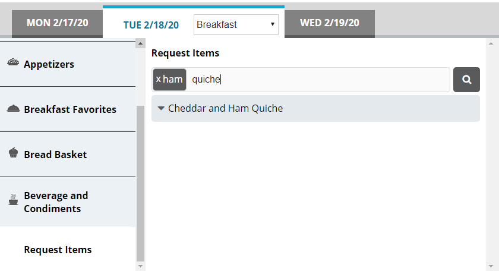Screen dimensions: 499x271
Task: Expand the Cheddar and Ham Quiche item
Action: pyautogui.click(x=162, y=109)
